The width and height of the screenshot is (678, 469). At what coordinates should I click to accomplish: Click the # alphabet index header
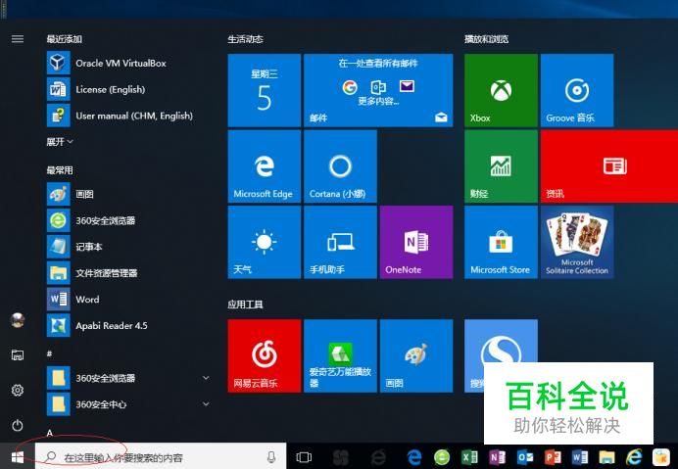pos(49,353)
